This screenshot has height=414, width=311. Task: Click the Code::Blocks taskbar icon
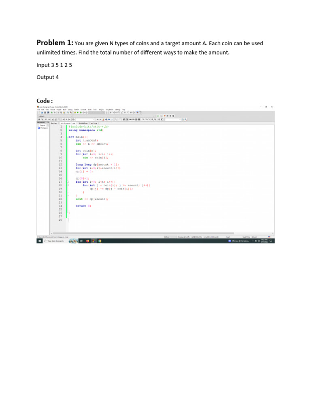click(x=94, y=241)
